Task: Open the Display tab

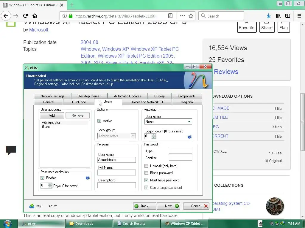Action: point(159,96)
